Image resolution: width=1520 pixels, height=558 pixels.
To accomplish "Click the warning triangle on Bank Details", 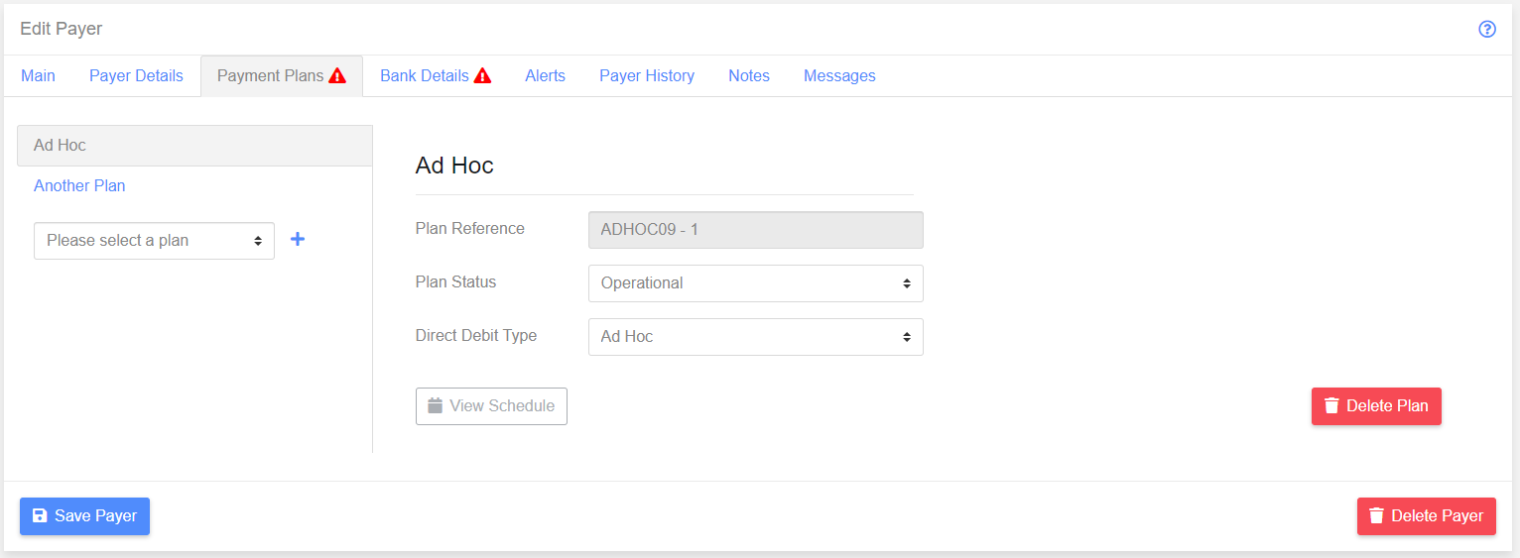I will [x=482, y=75].
